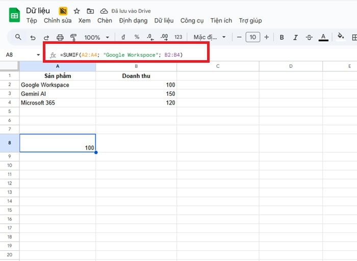Select the cell with value 150
The width and height of the screenshot is (357, 261).
click(136, 94)
